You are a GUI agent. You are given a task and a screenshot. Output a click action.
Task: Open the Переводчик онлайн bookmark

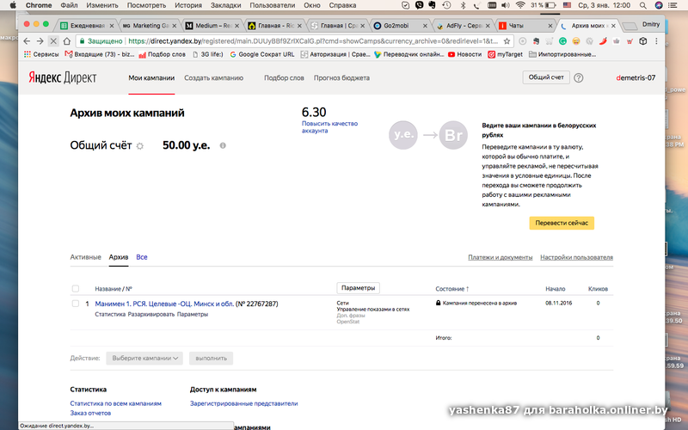pos(409,54)
